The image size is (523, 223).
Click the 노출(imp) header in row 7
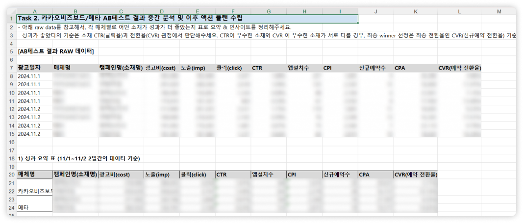[193, 68]
